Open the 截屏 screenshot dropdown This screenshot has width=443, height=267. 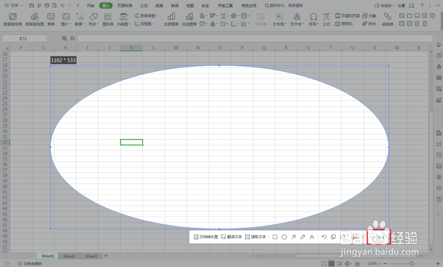coord(80,19)
